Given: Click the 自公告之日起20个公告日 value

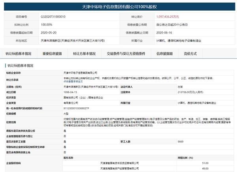Looking at the screenshot, I should tap(172, 24).
